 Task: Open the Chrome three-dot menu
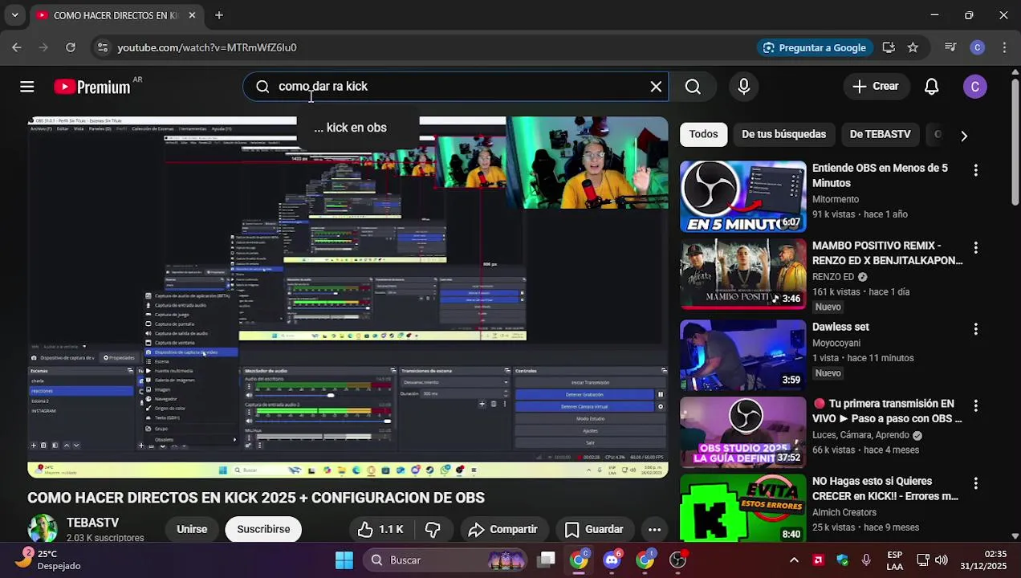[1004, 47]
